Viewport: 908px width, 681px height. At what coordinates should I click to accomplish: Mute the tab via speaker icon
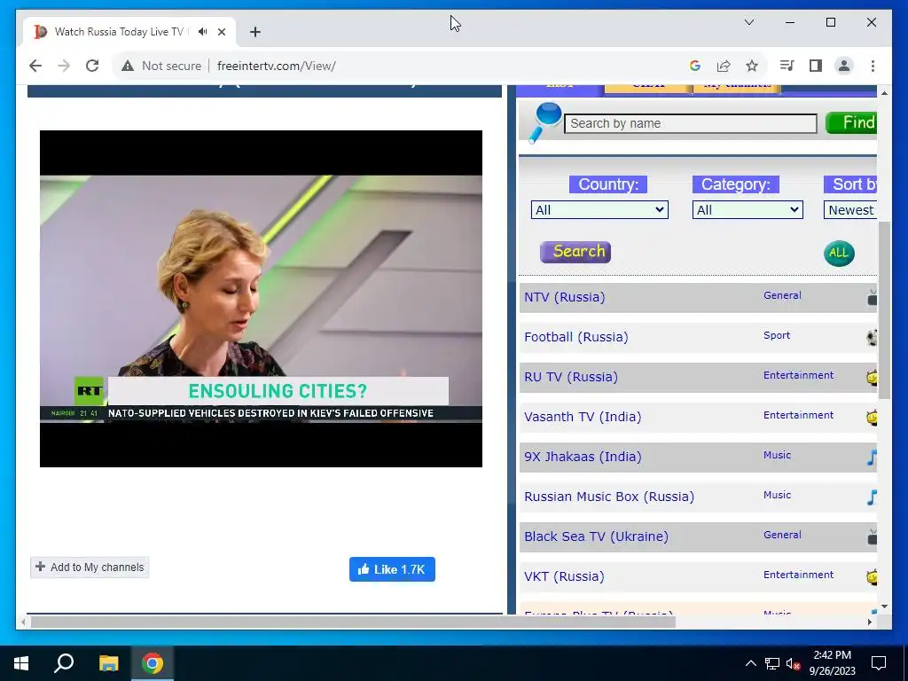pyautogui.click(x=202, y=32)
